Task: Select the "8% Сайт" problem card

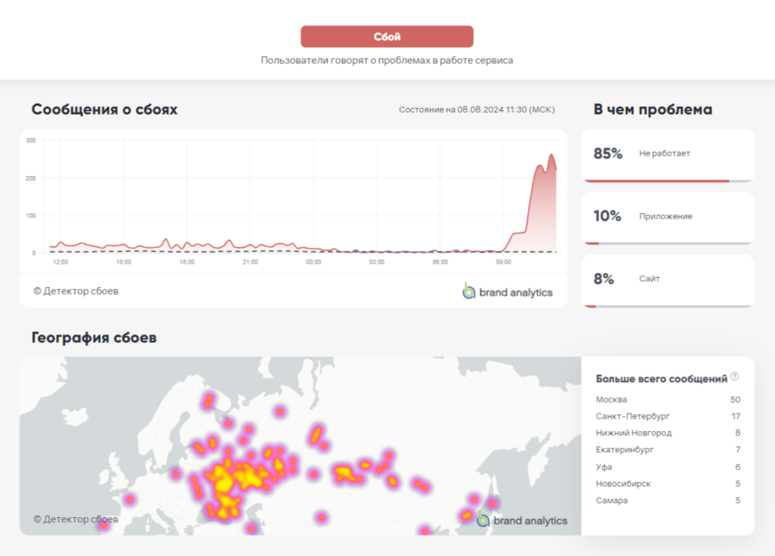Action: pyautogui.click(x=667, y=279)
